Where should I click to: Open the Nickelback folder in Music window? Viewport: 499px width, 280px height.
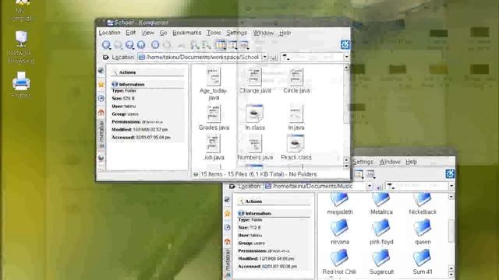pos(423,204)
